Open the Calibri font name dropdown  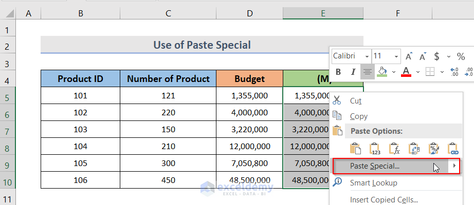367,56
